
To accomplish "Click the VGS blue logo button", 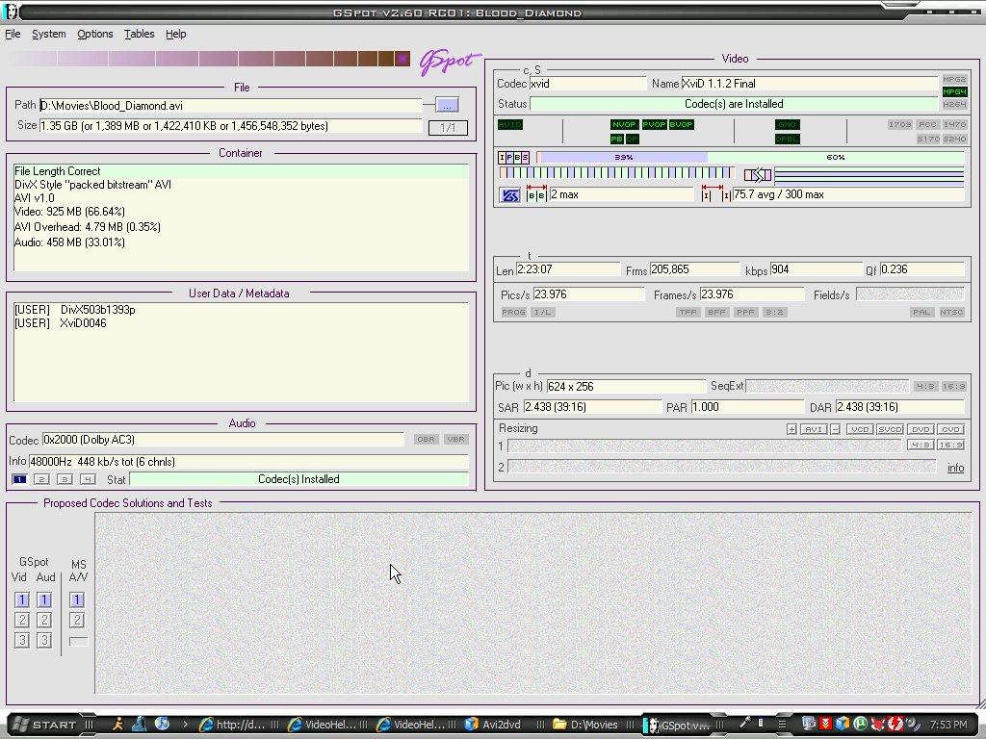I will [510, 195].
